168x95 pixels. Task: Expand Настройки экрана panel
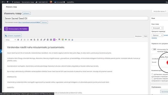point(160,11)
